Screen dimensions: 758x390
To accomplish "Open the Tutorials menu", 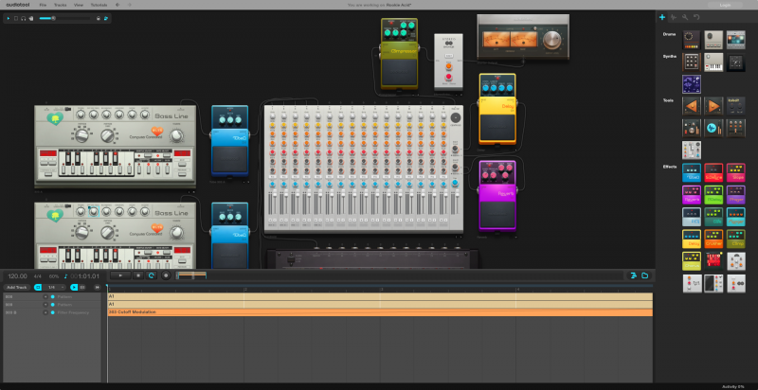I will 99,5.
